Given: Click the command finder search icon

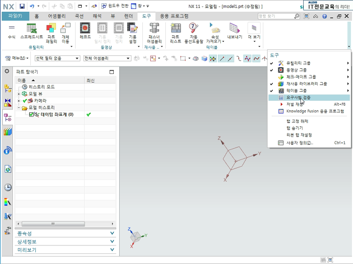Looking at the screenshot, I should tap(297, 16).
